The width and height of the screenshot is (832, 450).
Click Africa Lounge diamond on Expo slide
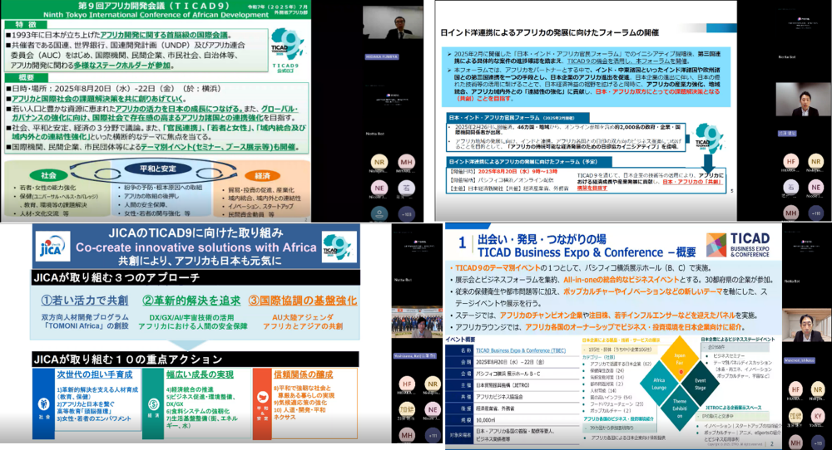click(x=659, y=384)
